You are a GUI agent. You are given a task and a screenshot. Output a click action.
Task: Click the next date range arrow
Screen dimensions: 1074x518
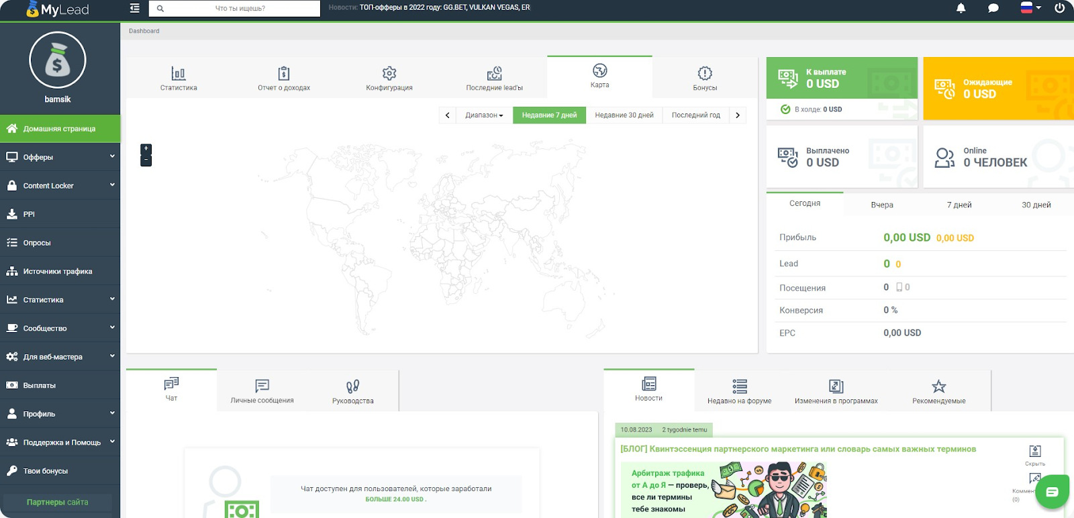click(738, 115)
